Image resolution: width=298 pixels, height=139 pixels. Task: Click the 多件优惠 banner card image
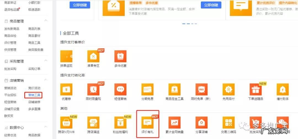114,8
